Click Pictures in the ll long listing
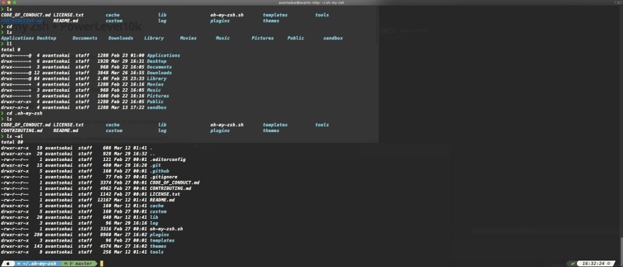Image resolution: width=623 pixels, height=267 pixels. [158, 96]
